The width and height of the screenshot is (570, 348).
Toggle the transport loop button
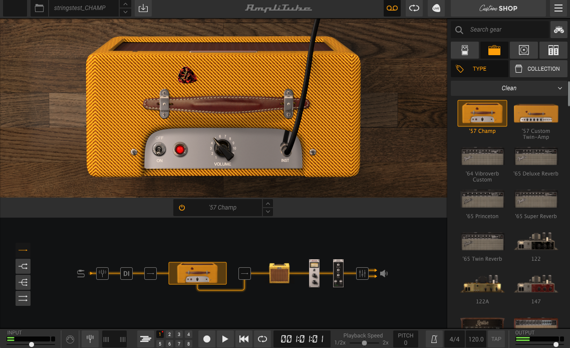click(x=262, y=339)
